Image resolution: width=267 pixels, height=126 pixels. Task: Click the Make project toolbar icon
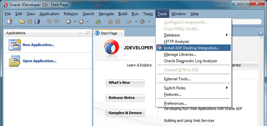pyautogui.click(x=110, y=22)
